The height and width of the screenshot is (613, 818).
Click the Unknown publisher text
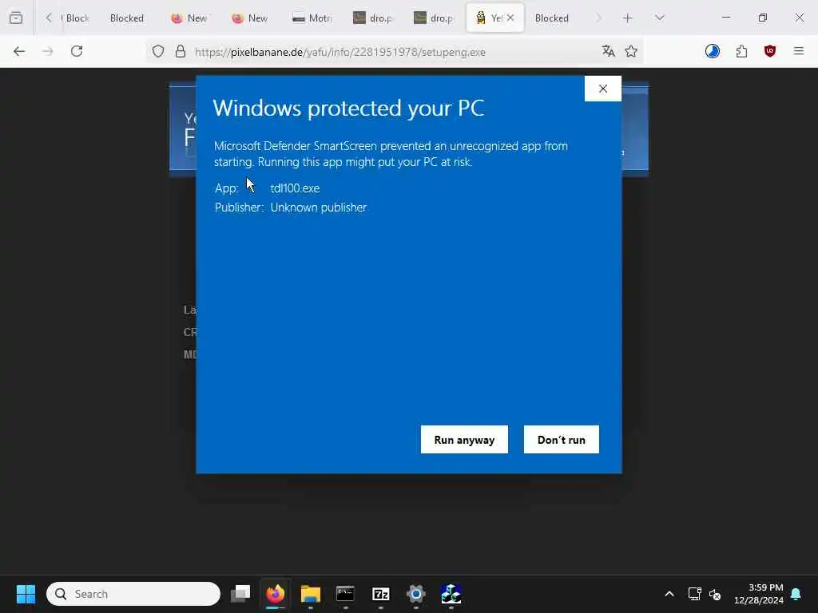tap(318, 208)
